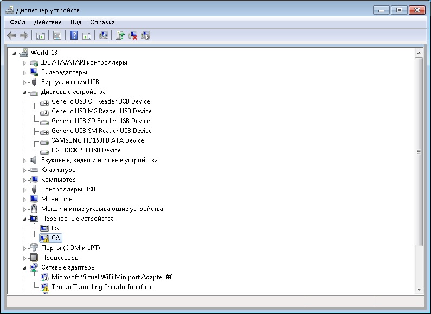This screenshot has height=314, width=431.
Task: Expand the Контроллеры USB category
Action: (24, 190)
